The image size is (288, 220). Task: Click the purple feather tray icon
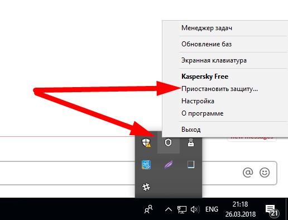pos(169,165)
